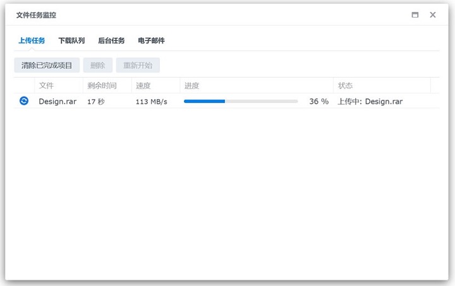
Task: Click the 17 秒 remaining time value
Action: pyautogui.click(x=96, y=102)
